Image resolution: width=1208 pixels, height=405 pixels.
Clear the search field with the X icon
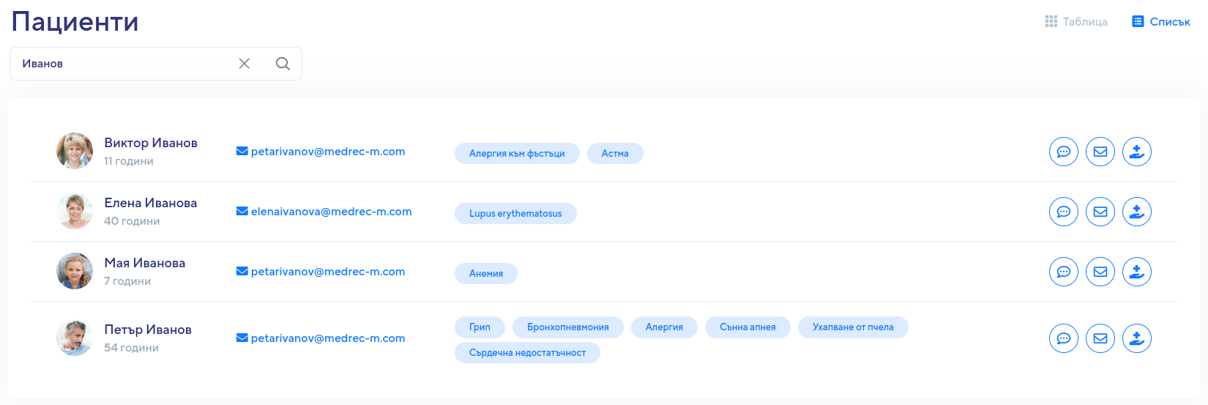click(245, 64)
